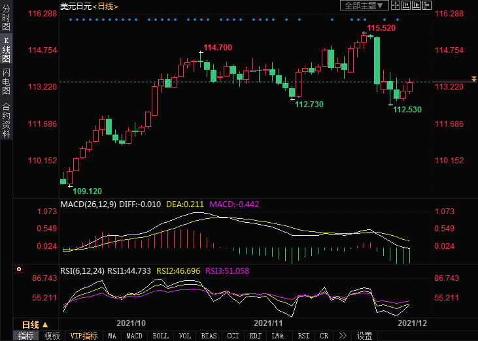Click the orange price marker on right axis
Viewport: 478px width, 341px height.
[474, 79]
